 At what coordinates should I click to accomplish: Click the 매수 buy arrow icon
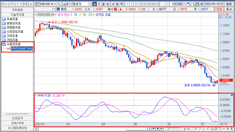click(115, 9)
